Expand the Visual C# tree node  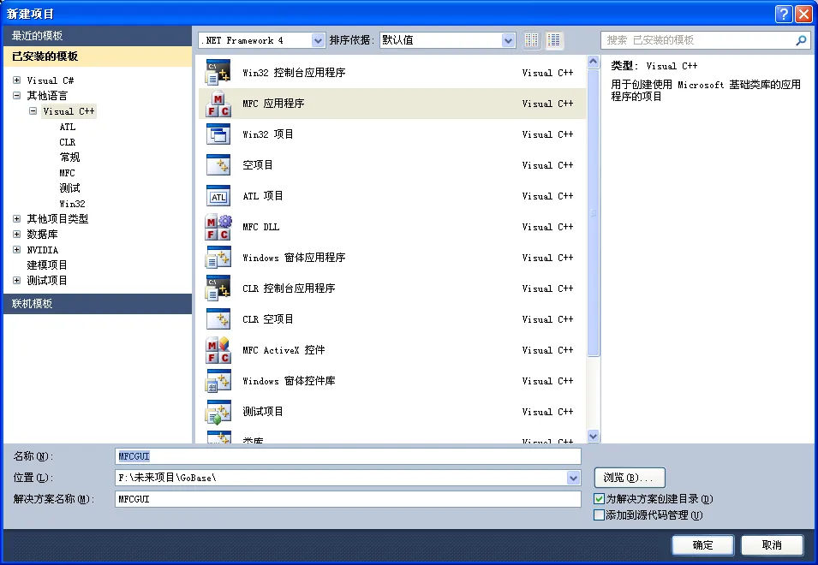click(x=16, y=80)
